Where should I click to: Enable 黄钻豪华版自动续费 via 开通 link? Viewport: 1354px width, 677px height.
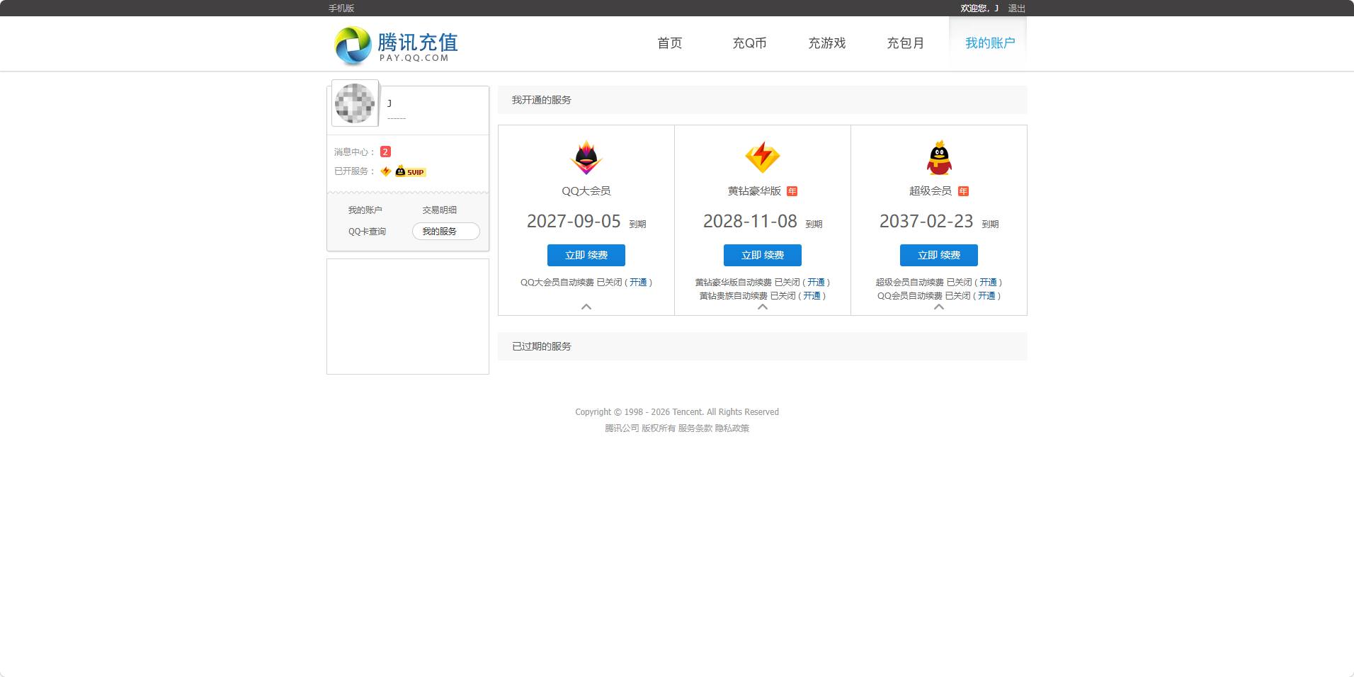[816, 283]
